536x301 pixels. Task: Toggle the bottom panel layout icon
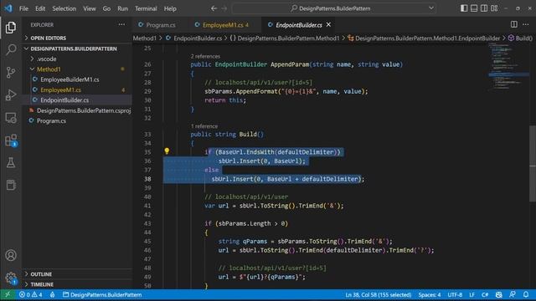(474, 8)
